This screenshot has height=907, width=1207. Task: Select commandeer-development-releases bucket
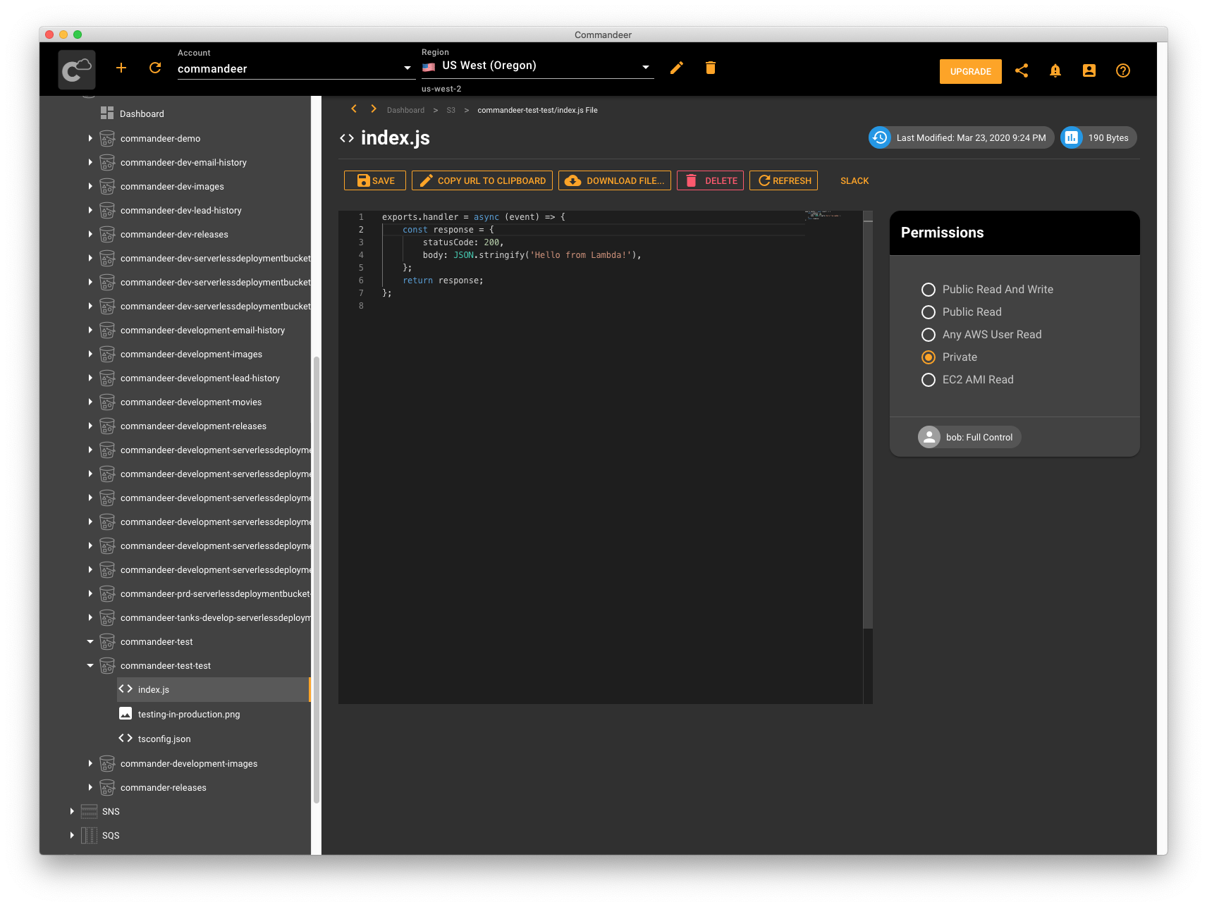coord(193,426)
